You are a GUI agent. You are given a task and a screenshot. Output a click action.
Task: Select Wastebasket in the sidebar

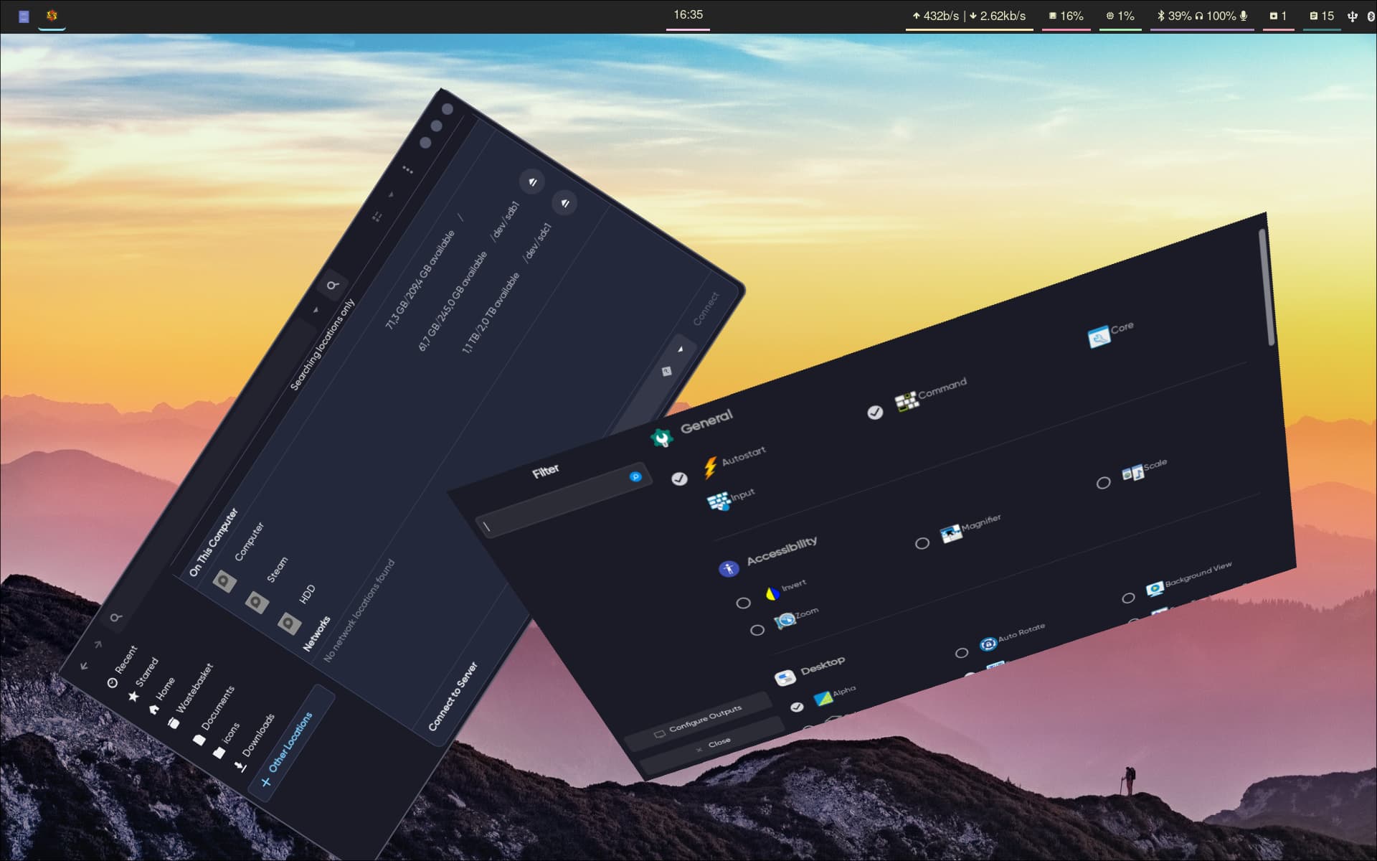pos(190,696)
